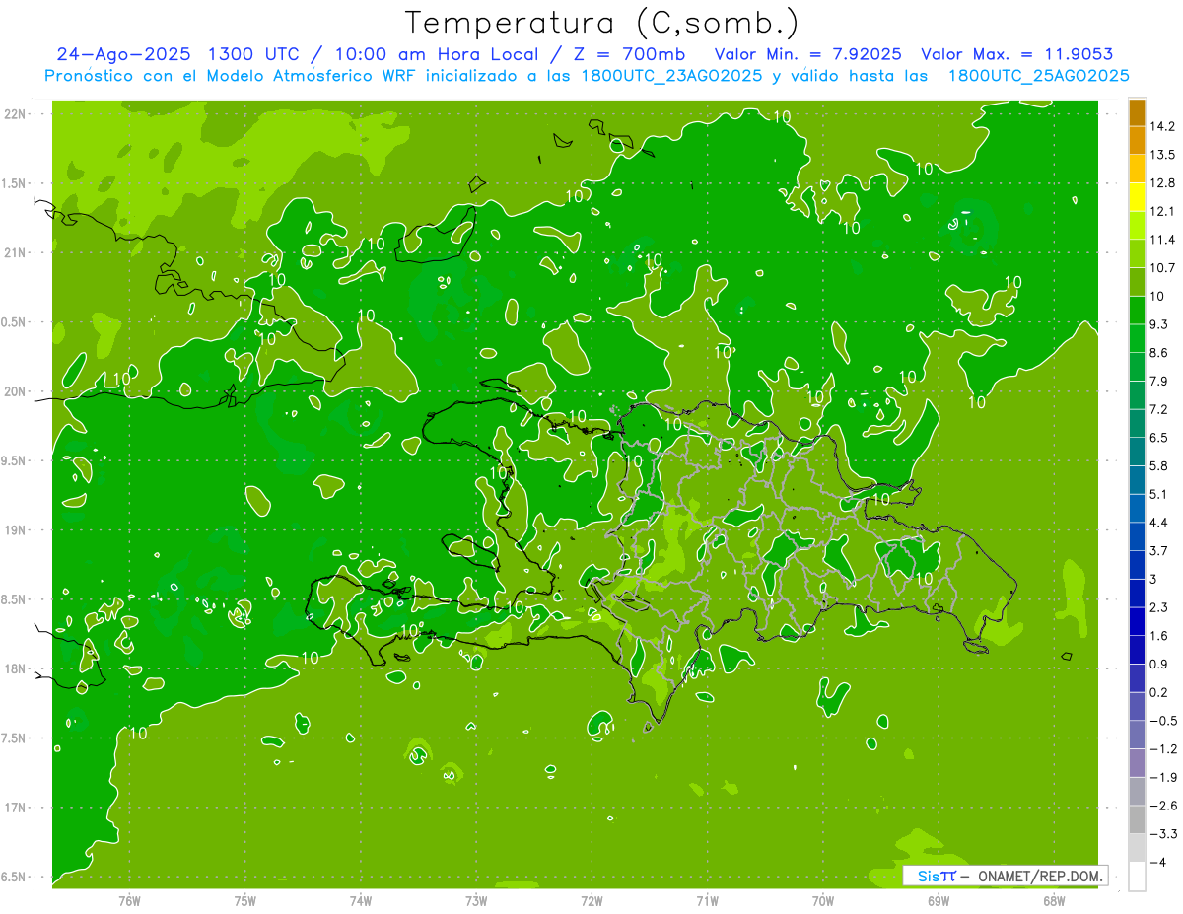Click the "11.4" colorbar value

click(1163, 240)
